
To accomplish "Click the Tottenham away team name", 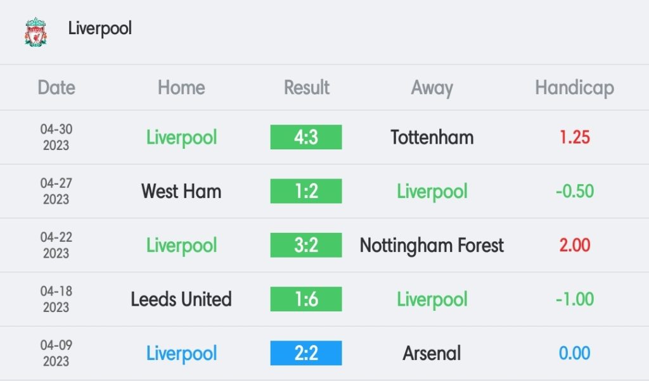I will tap(432, 137).
